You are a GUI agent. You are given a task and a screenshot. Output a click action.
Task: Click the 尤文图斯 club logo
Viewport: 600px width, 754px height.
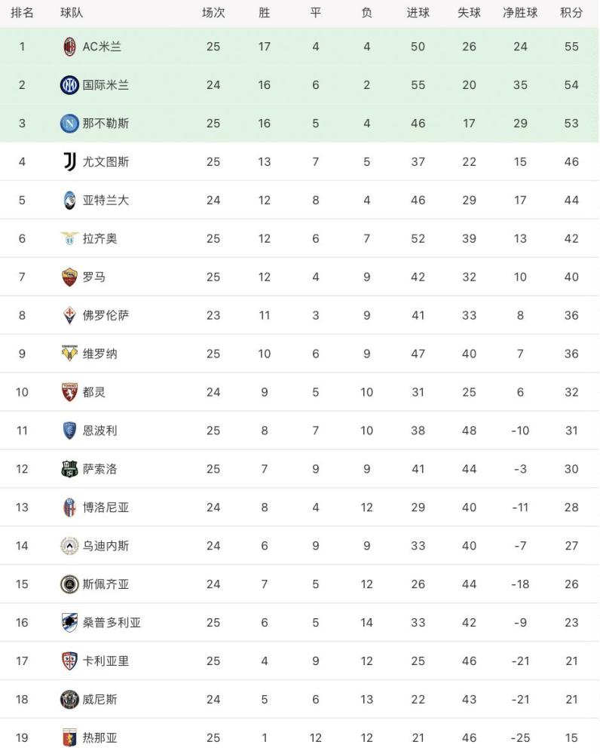[x=69, y=162]
